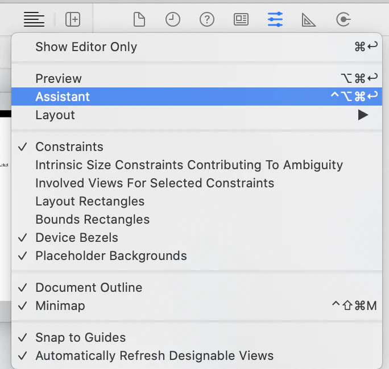Choose Show Editor Only
The width and height of the screenshot is (389, 369).
(x=197, y=47)
